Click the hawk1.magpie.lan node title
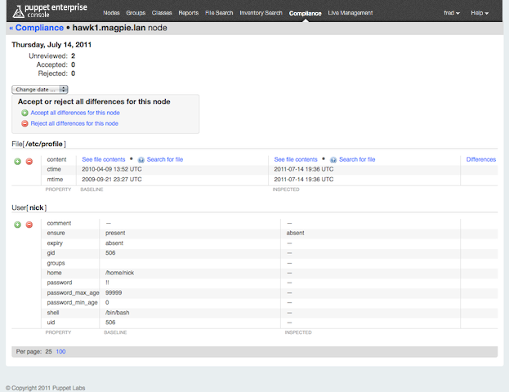Image resolution: width=509 pixels, height=392 pixels. point(109,28)
